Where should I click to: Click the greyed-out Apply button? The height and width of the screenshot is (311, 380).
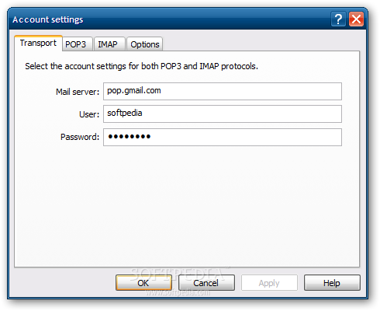point(269,283)
